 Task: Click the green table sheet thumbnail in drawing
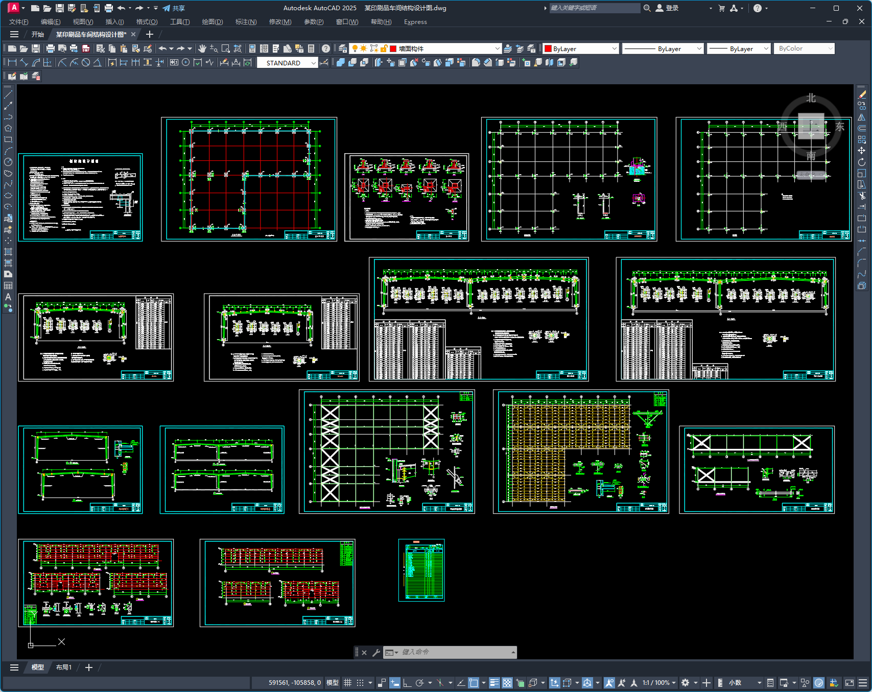421,570
